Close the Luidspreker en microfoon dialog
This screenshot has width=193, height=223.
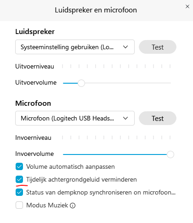pos(187,6)
